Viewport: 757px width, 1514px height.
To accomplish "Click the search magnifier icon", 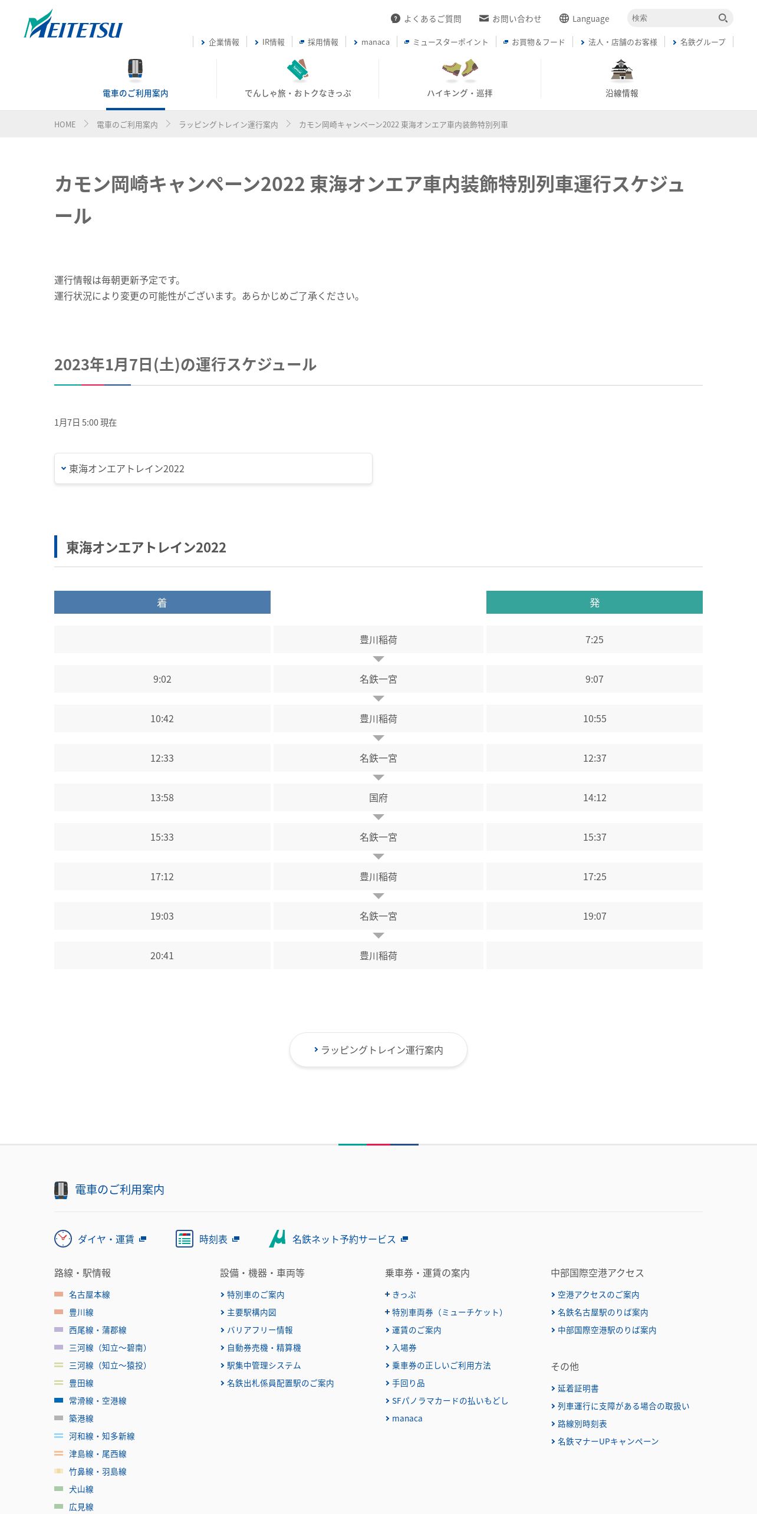I will pos(723,18).
